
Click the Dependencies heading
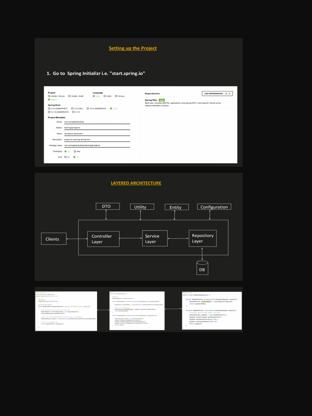click(x=152, y=94)
